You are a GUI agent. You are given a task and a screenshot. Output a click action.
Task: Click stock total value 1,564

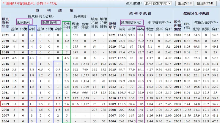85,64
